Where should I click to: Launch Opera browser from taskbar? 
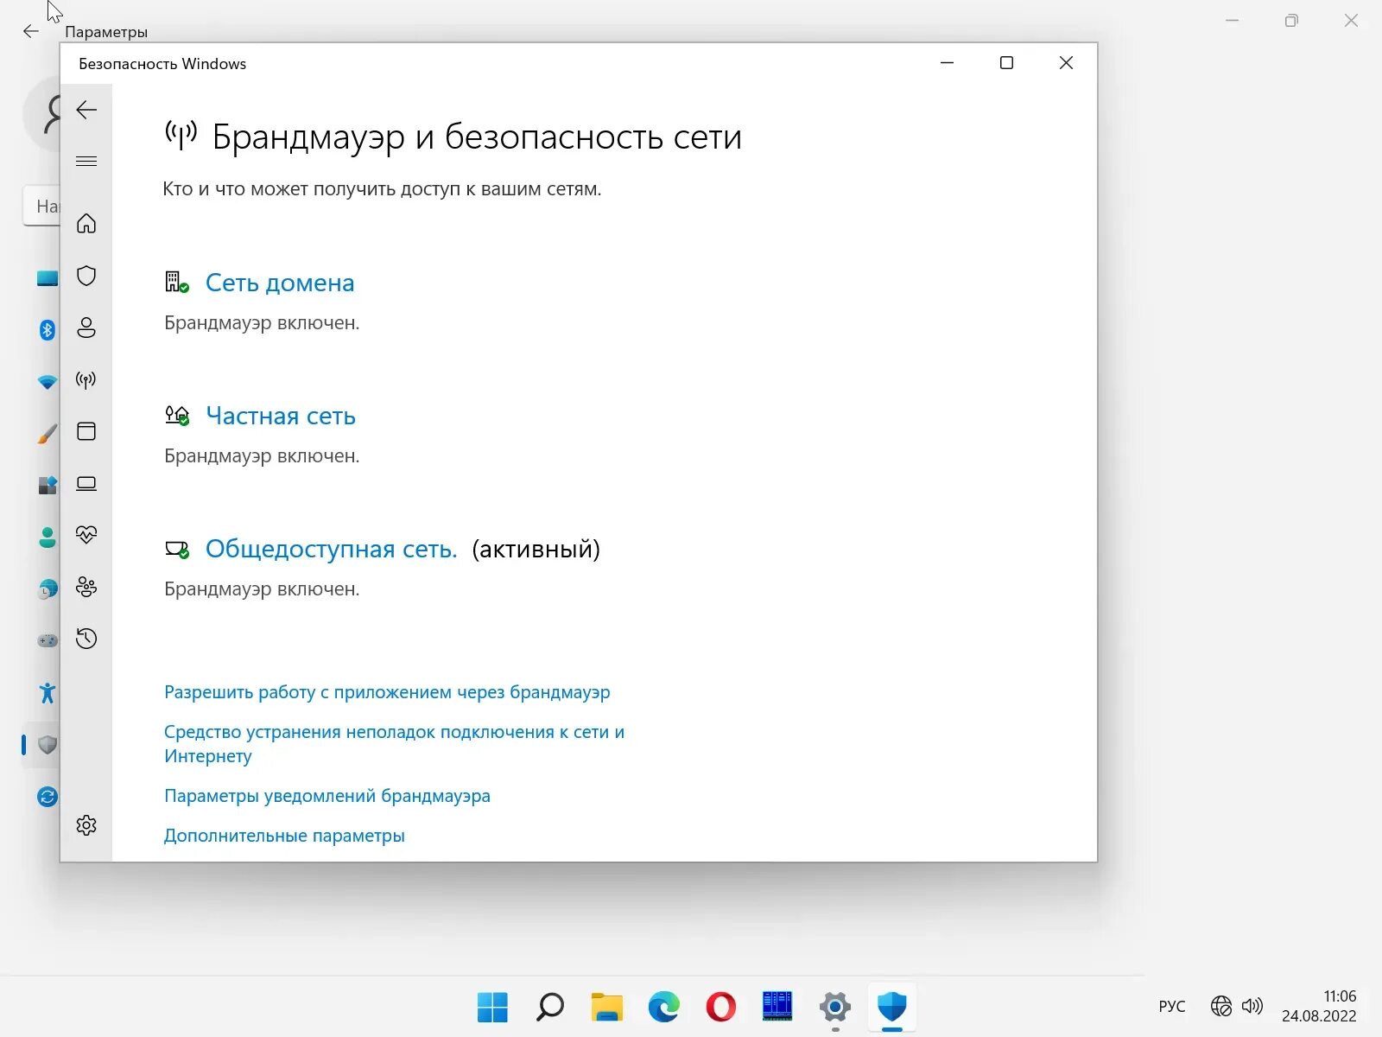coord(720,1007)
